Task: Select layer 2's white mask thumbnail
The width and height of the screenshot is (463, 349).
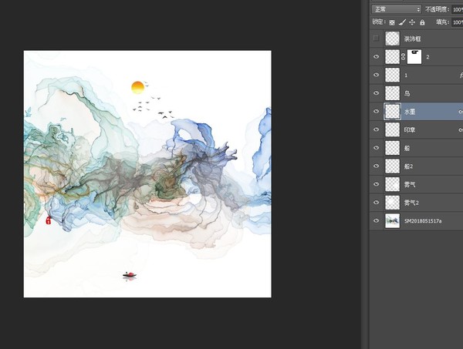Action: click(x=414, y=56)
